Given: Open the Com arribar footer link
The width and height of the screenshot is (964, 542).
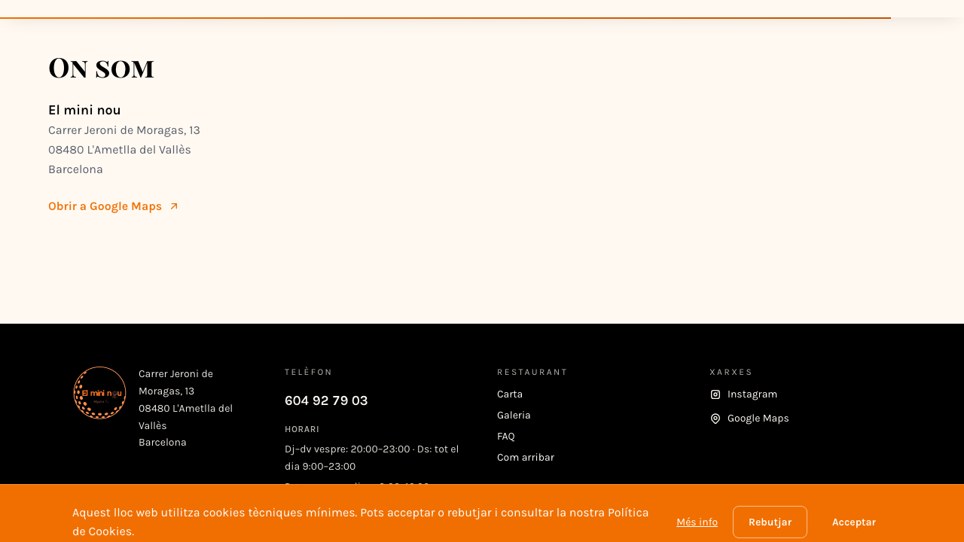Looking at the screenshot, I should [x=526, y=458].
